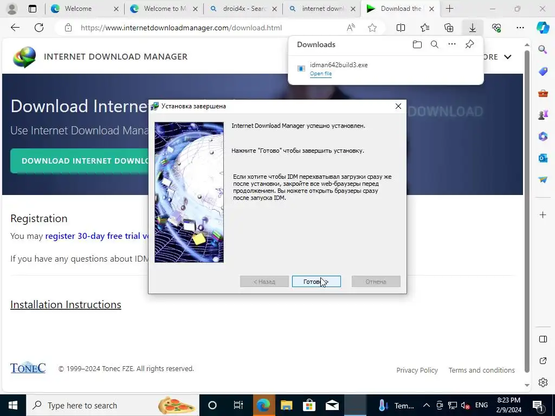
Task: Click the Type here to search box
Action: (x=113, y=405)
